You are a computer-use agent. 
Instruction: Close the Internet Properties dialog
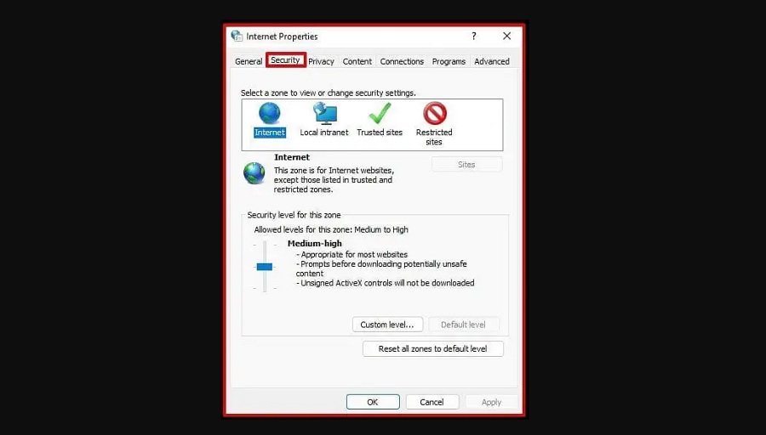[x=506, y=36]
